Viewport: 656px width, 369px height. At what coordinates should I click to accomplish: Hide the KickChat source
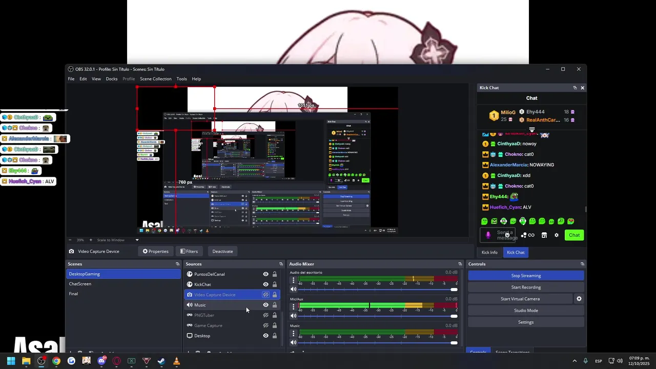tap(265, 284)
